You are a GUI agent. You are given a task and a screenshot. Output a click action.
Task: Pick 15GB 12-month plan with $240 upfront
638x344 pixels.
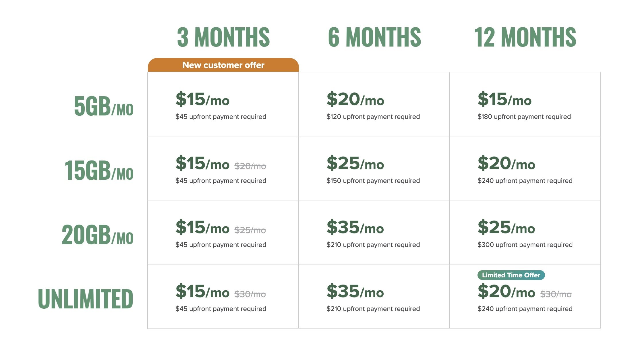(525, 181)
